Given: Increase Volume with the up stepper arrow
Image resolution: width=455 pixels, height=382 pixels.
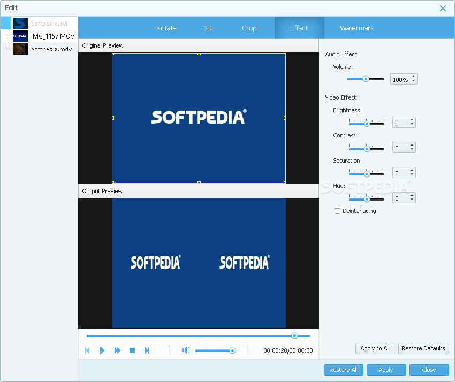Looking at the screenshot, I should (x=413, y=77).
